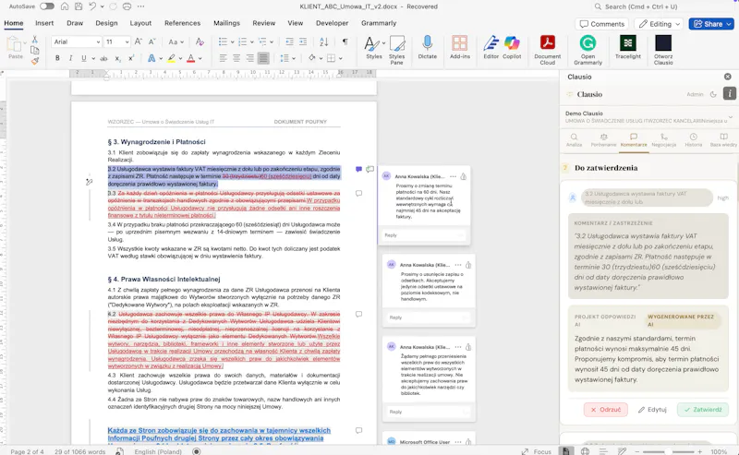Open the References ribbon tab
This screenshot has height=455, width=739.
coord(182,22)
